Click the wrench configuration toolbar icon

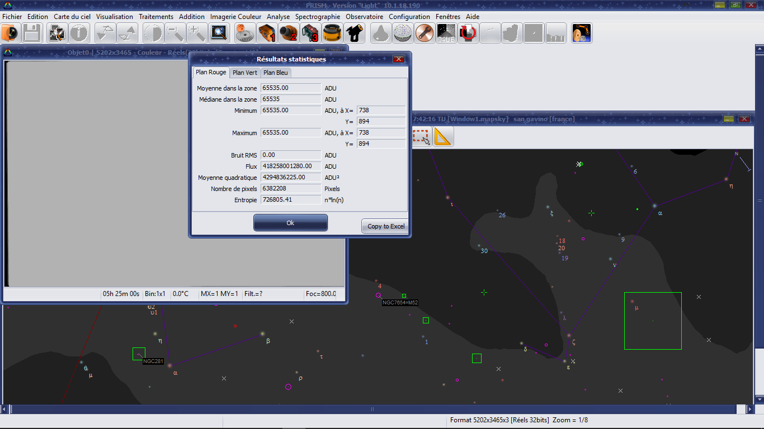(425, 34)
